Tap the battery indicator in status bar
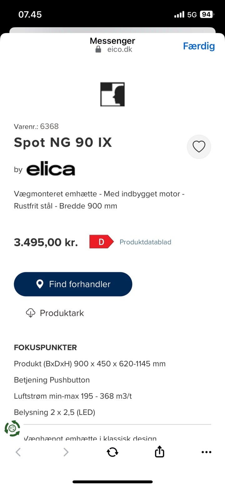The height and width of the screenshot is (488, 225). [x=206, y=14]
